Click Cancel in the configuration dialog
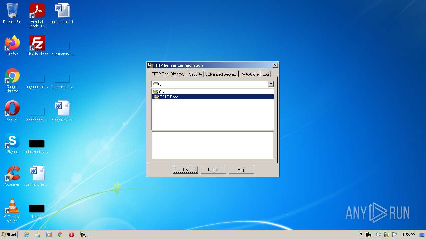The height and width of the screenshot is (239, 426). pyautogui.click(x=214, y=170)
